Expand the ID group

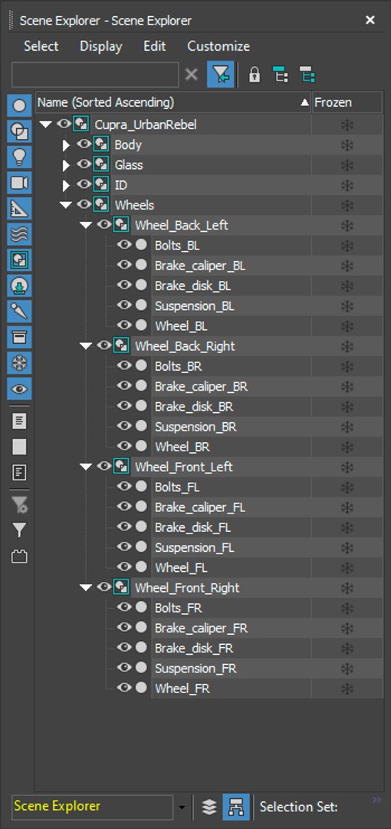[66, 186]
